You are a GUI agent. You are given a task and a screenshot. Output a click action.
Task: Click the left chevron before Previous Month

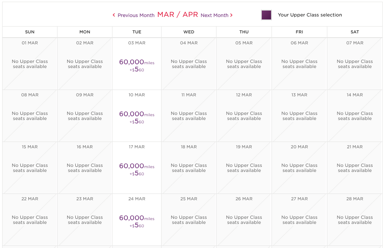114,15
